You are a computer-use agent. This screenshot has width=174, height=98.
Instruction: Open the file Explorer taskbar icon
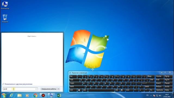[x=19, y=96]
